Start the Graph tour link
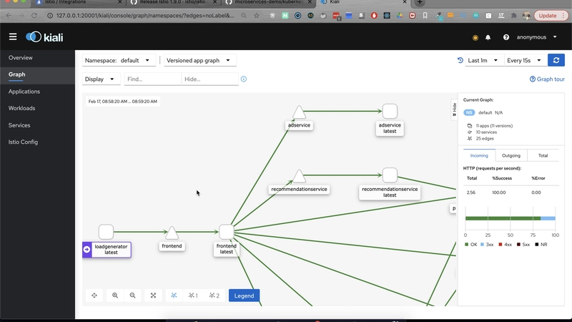Viewport: 572px width, 322px height. (x=547, y=79)
